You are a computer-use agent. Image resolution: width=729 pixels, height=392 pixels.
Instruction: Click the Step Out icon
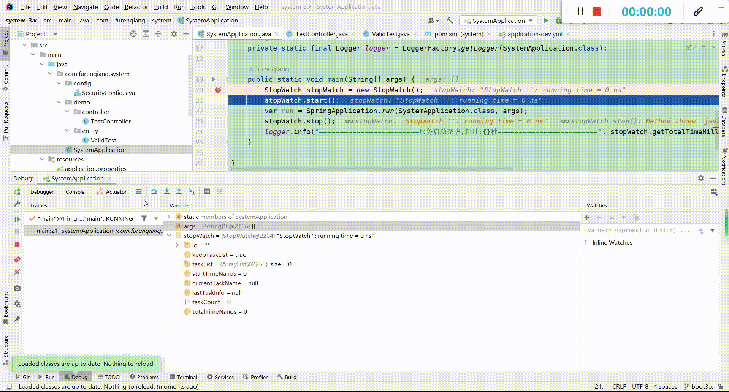pos(179,191)
